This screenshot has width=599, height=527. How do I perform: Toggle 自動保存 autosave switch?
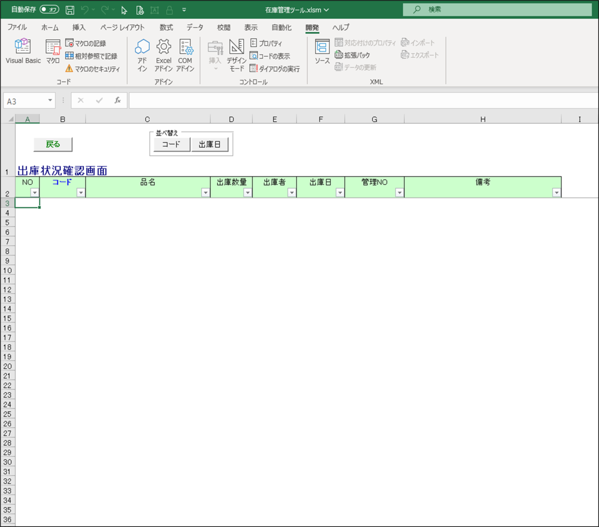49,10
